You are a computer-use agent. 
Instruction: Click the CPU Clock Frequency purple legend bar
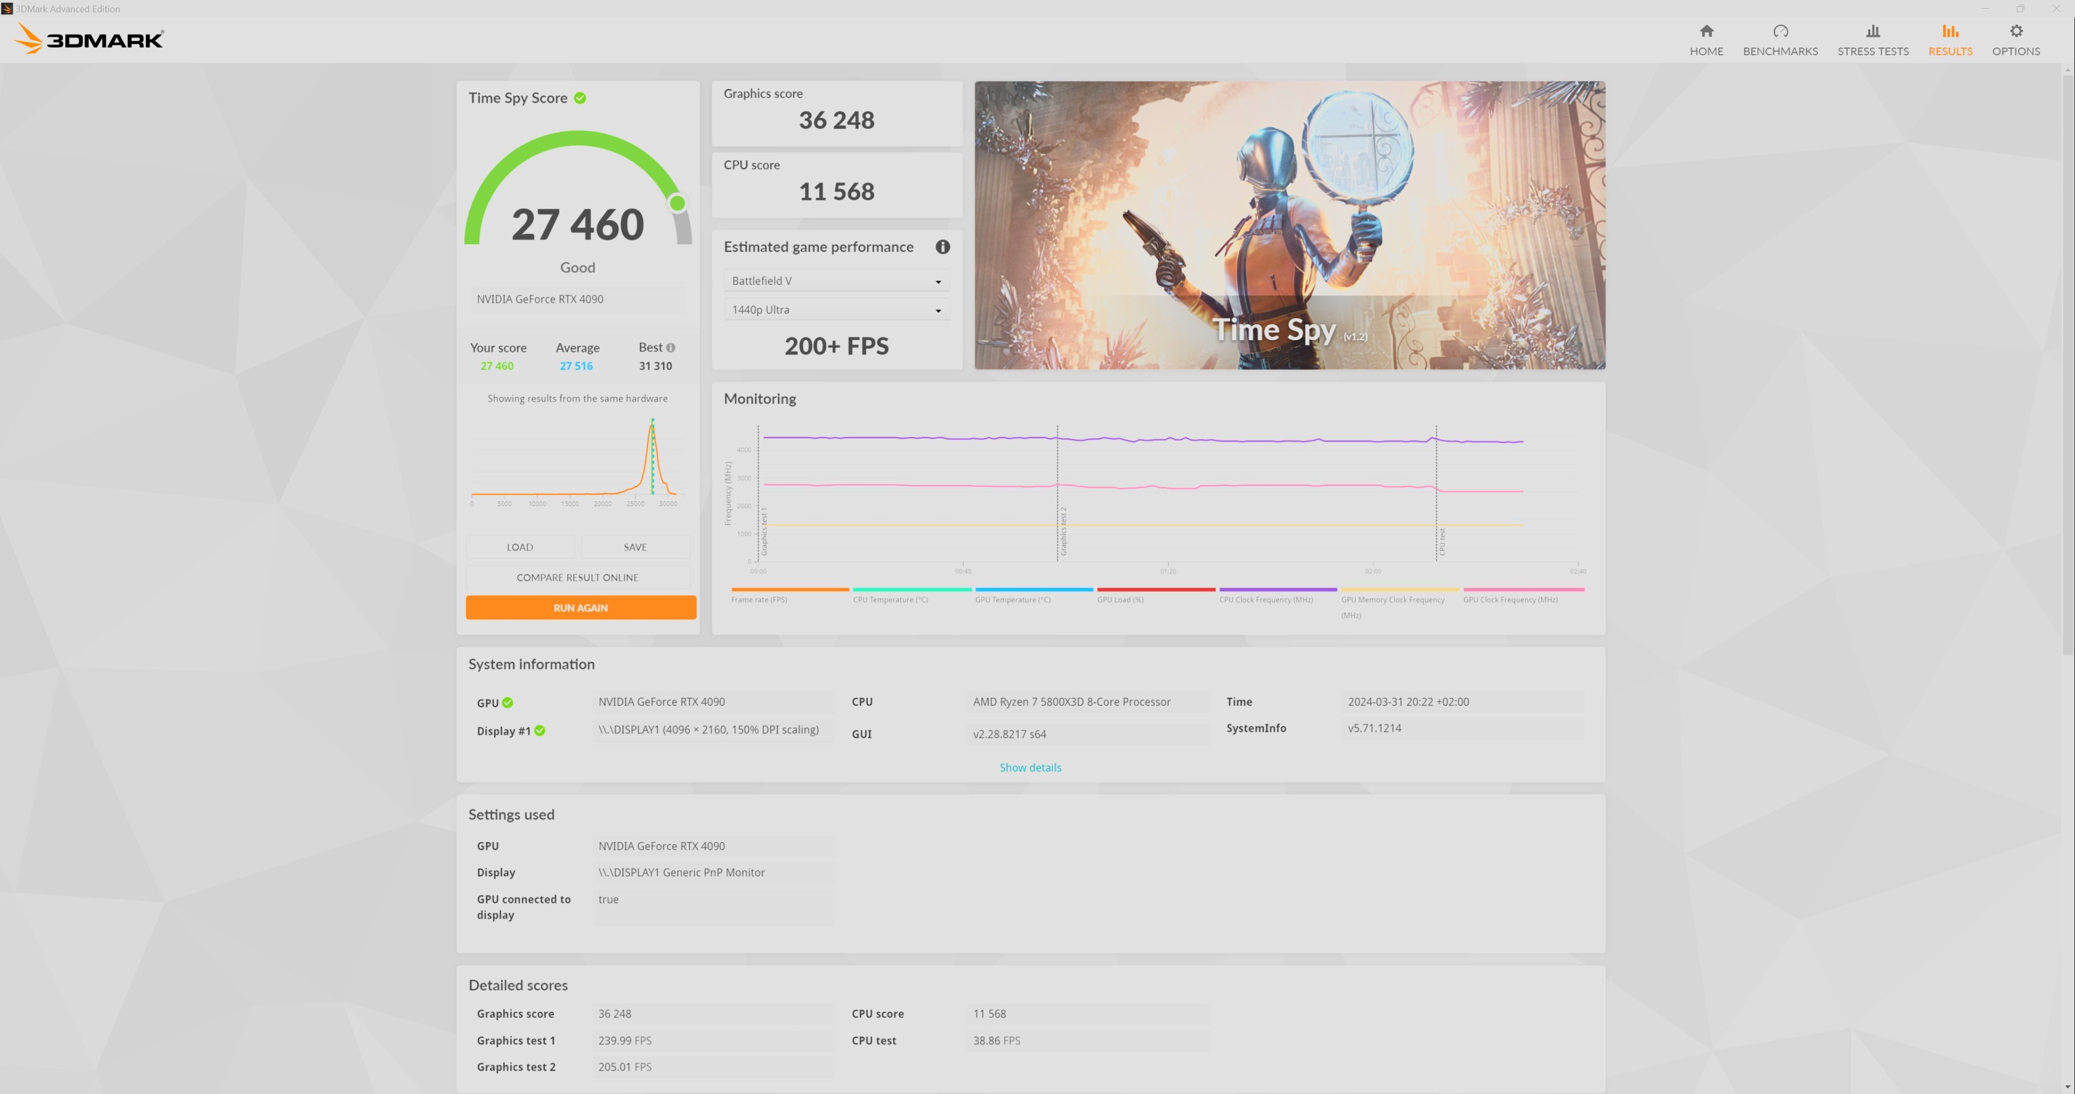[1277, 590]
